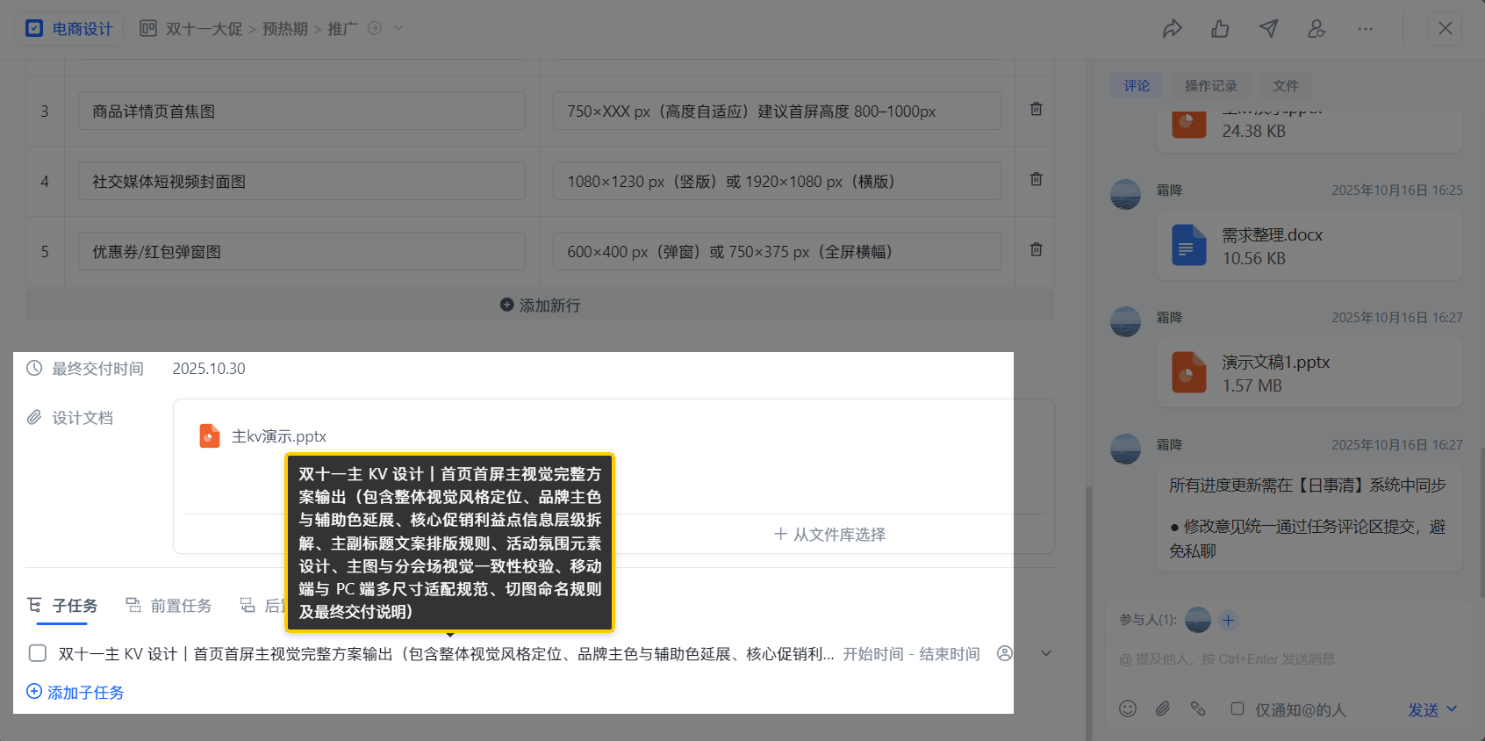Image resolution: width=1485 pixels, height=741 pixels.
Task: Click the paper plane send icon
Action: tap(1268, 29)
